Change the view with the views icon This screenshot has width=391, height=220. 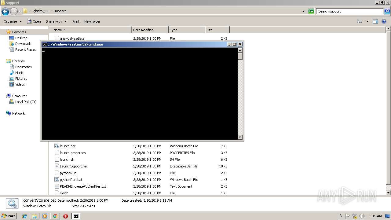(360, 21)
